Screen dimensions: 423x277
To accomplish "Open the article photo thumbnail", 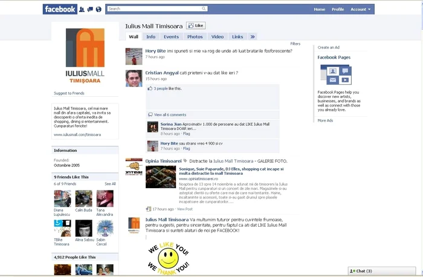I will coord(161,177).
